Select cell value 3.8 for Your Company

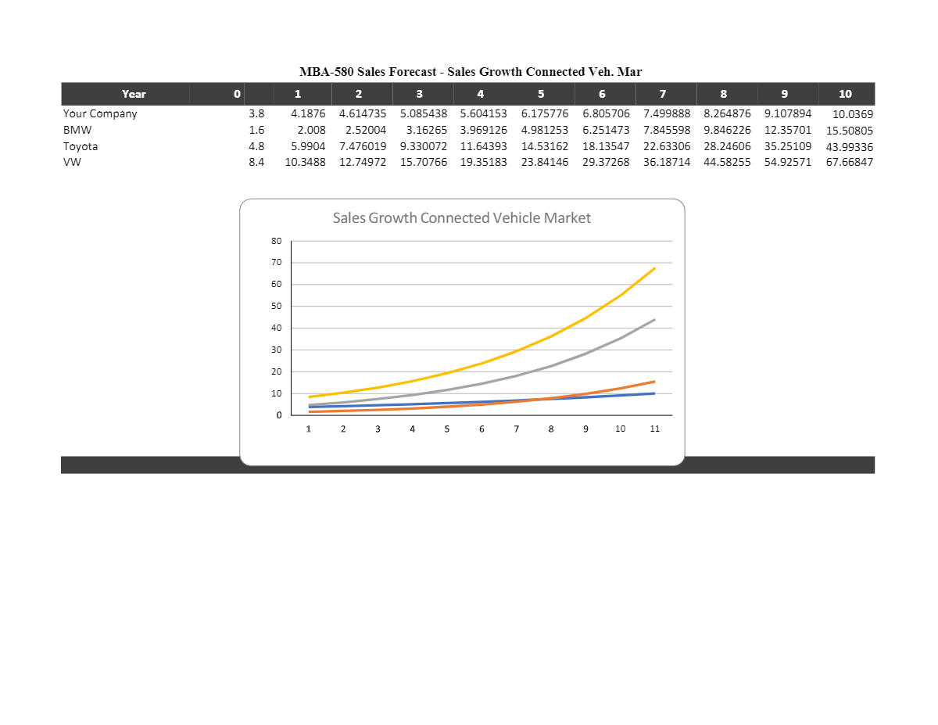click(256, 113)
